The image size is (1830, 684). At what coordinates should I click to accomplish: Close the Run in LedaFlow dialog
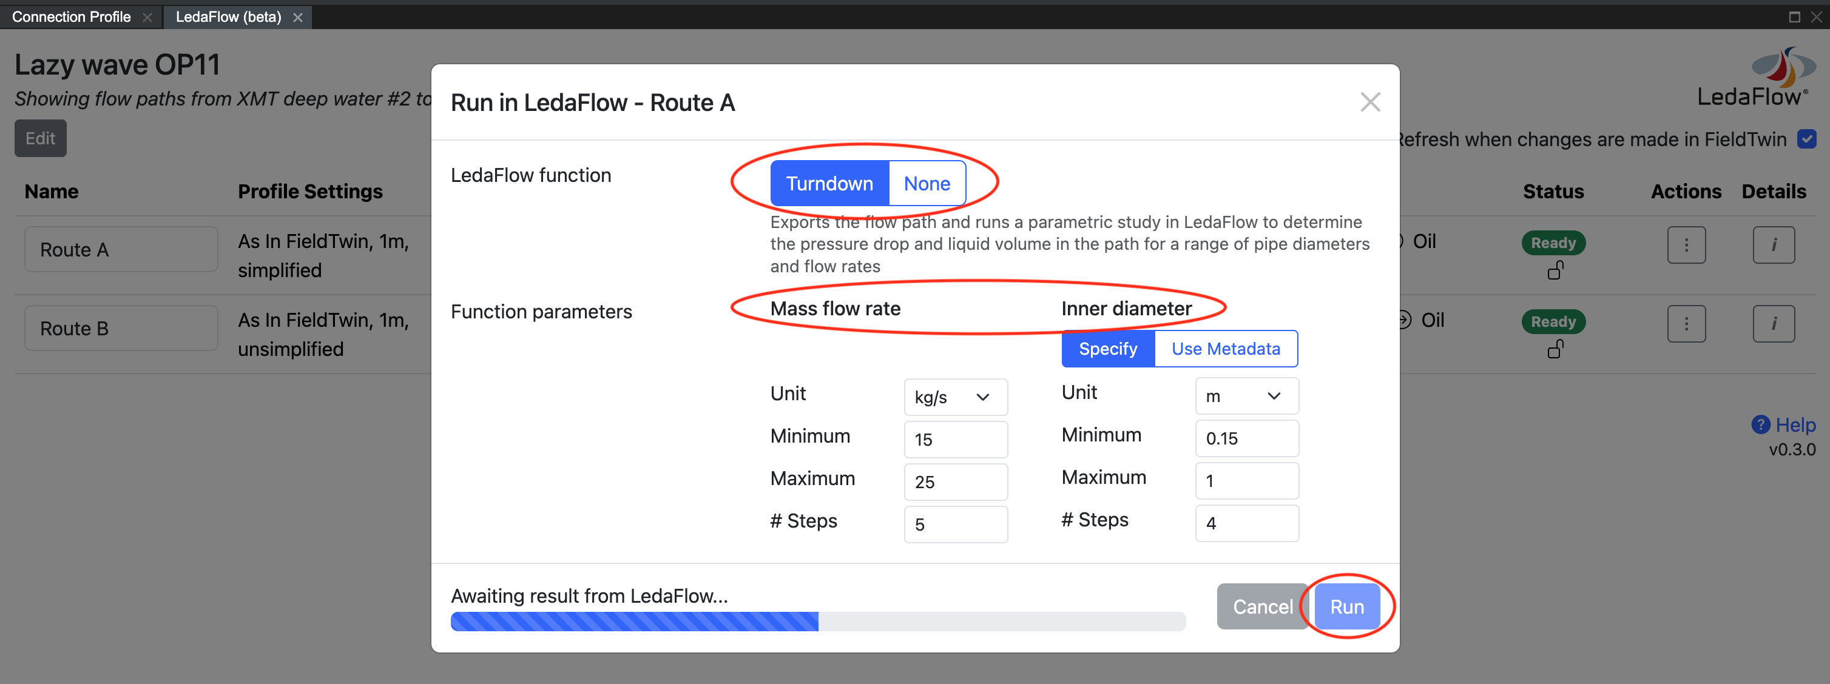1369,102
